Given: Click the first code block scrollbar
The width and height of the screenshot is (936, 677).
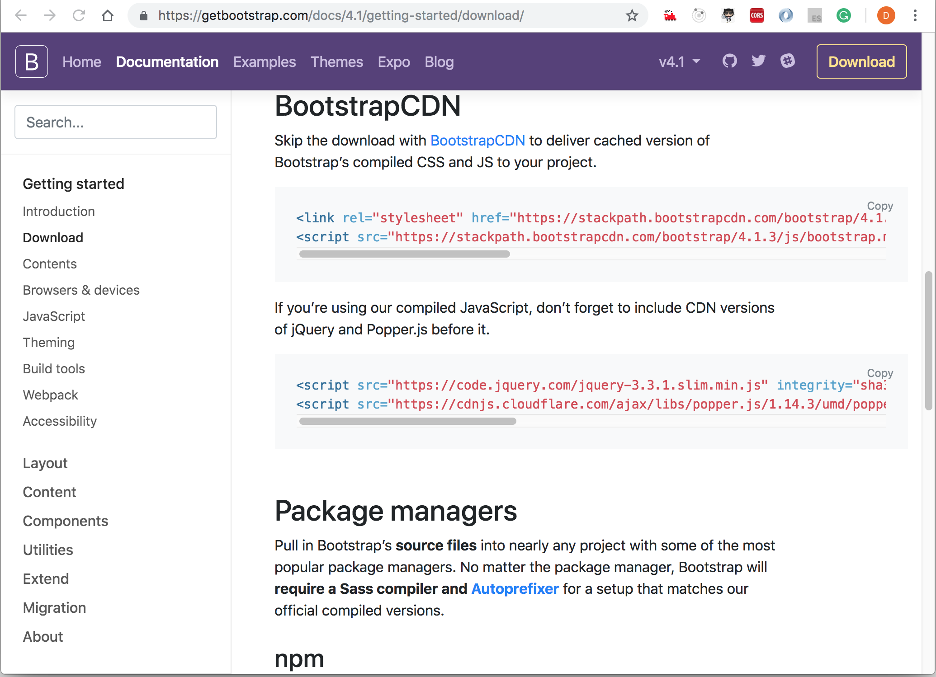Looking at the screenshot, I should (404, 254).
